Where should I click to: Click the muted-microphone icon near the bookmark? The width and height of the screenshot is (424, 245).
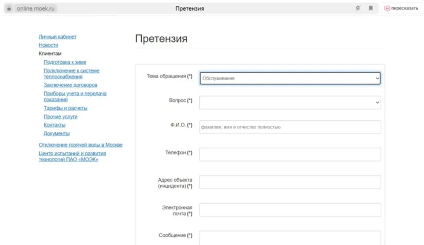tap(358, 8)
